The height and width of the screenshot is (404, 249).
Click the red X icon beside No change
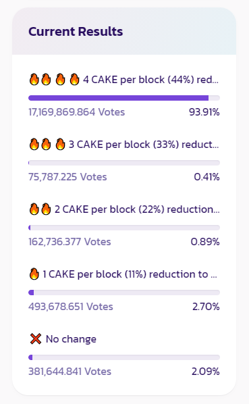point(36,339)
